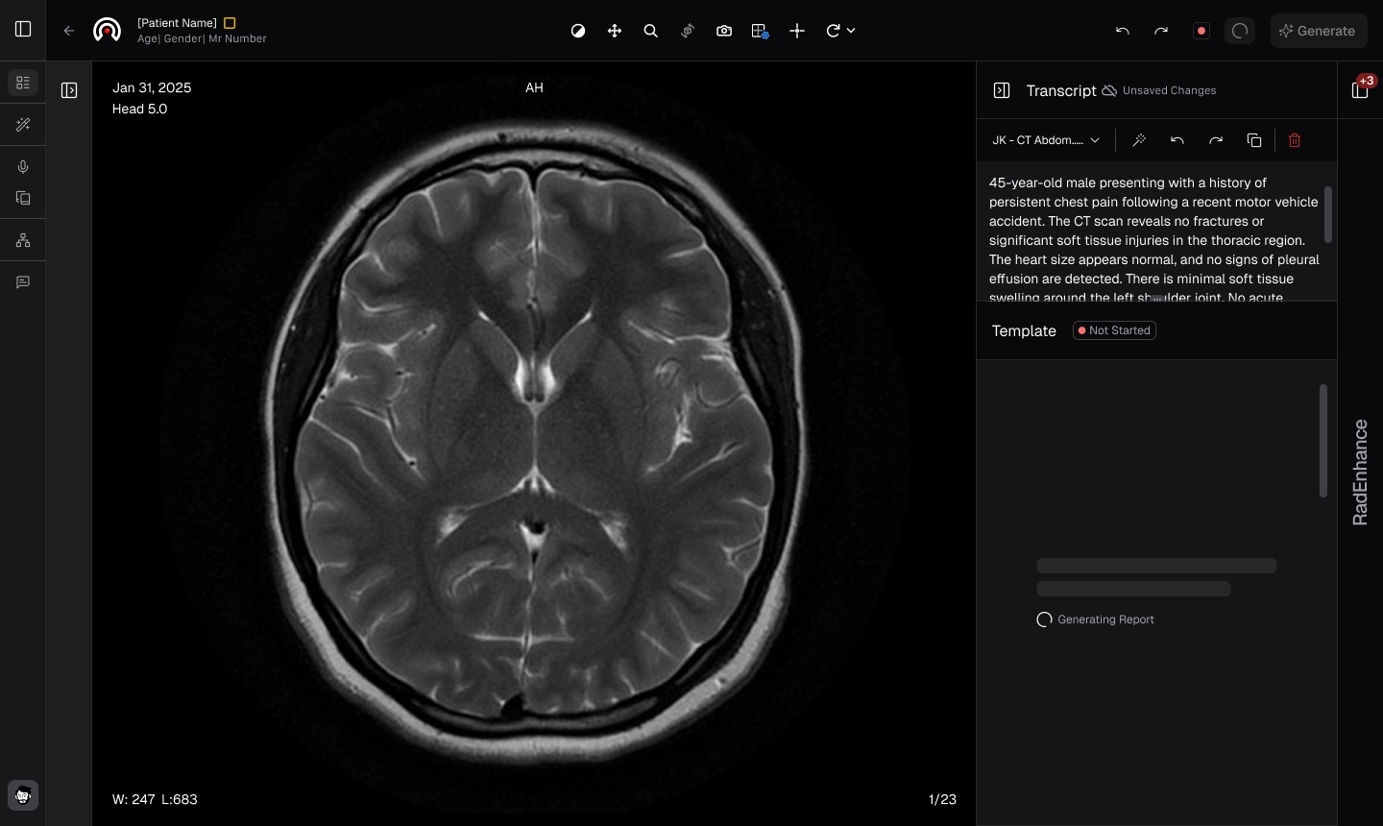The height and width of the screenshot is (826, 1383).
Task: Undo the transcript edit
Action: tap(1177, 140)
